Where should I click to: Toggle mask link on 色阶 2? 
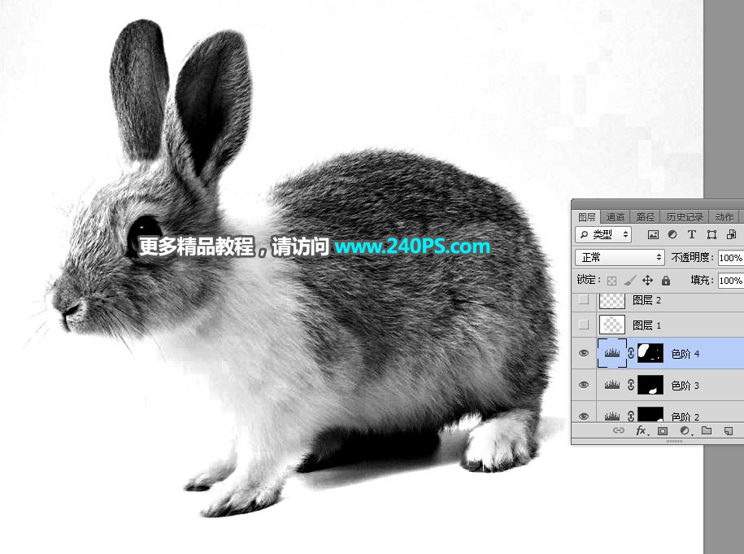[x=631, y=417]
